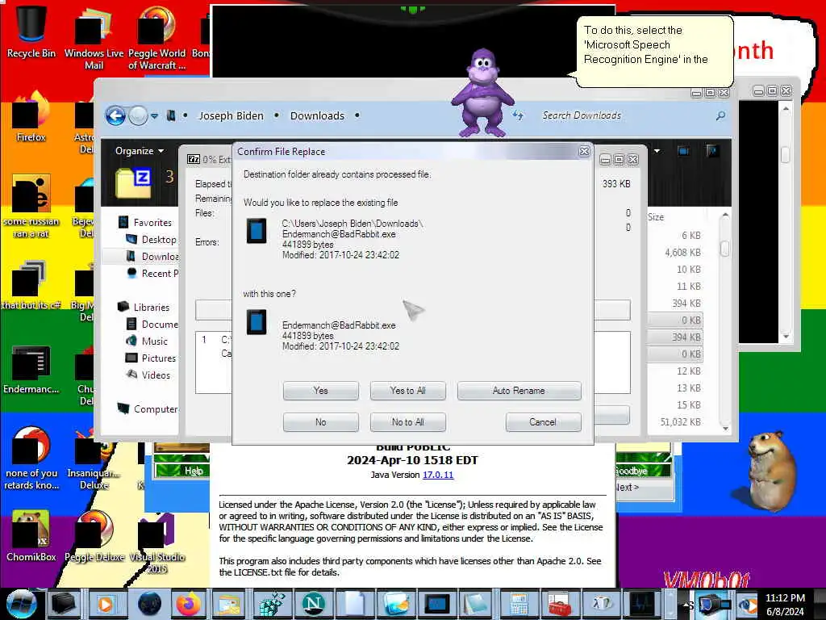Open Peggle Deluxe desktop icon
Image resolution: width=826 pixels, height=620 pixels.
point(94,536)
